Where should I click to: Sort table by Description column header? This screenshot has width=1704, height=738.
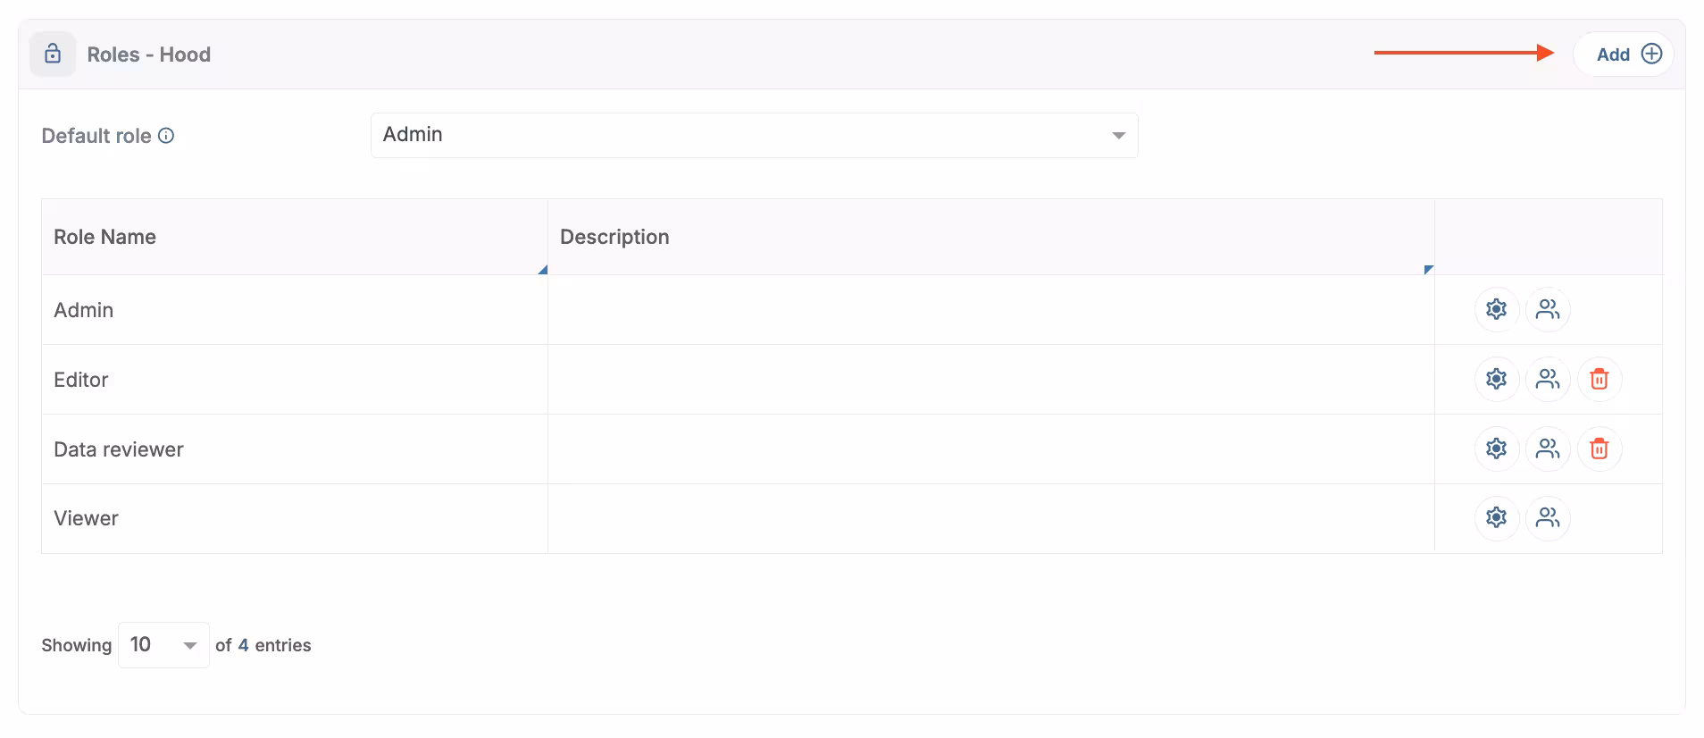pyautogui.click(x=614, y=237)
